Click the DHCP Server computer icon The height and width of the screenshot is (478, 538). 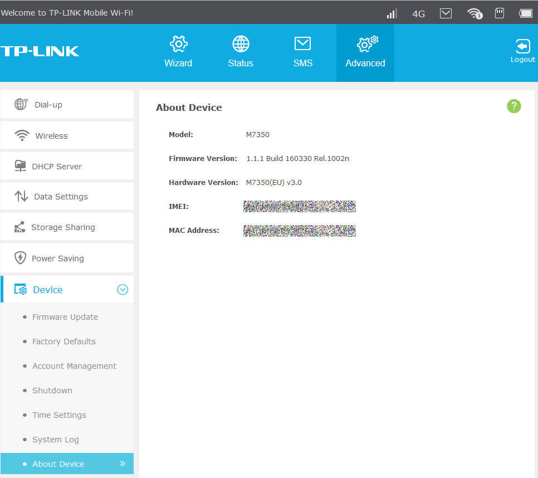pos(20,166)
